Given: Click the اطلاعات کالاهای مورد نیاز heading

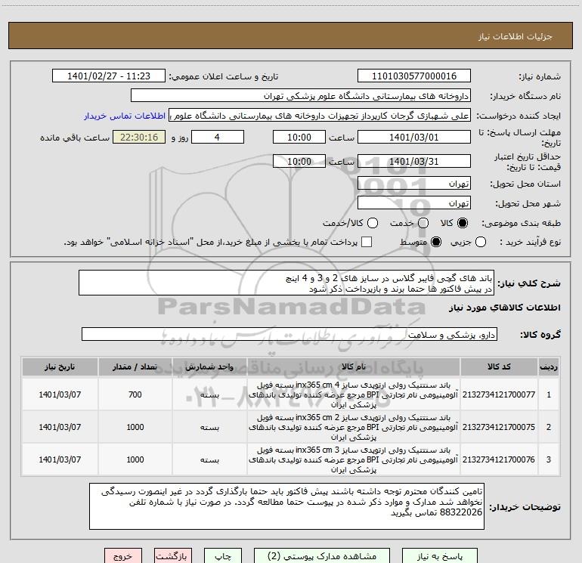Looking at the screenshot, I should (x=504, y=308).
